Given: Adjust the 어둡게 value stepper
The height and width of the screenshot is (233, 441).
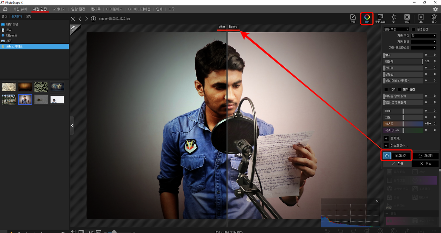Looking at the screenshot, I should [x=434, y=61].
